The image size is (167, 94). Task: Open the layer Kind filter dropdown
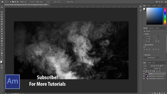pyautogui.click(x=147, y=66)
